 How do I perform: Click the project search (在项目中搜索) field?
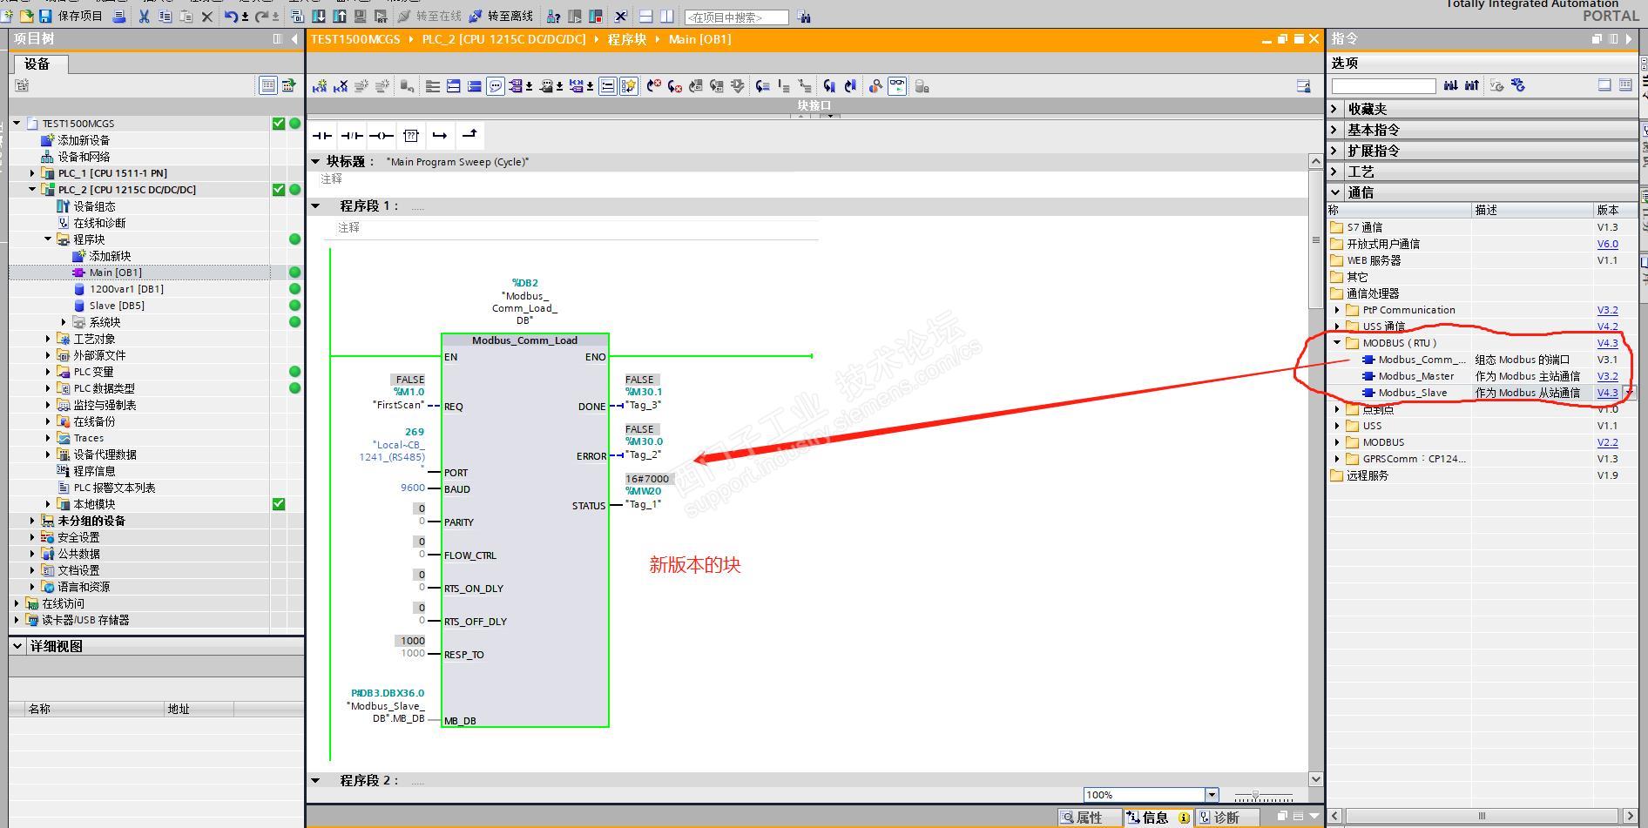[737, 17]
